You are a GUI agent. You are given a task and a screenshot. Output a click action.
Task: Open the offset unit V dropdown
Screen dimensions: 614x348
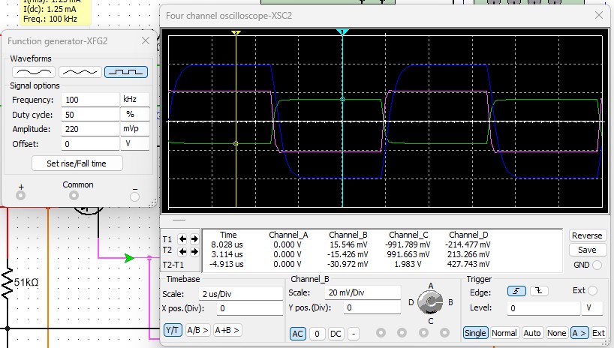[x=134, y=144]
